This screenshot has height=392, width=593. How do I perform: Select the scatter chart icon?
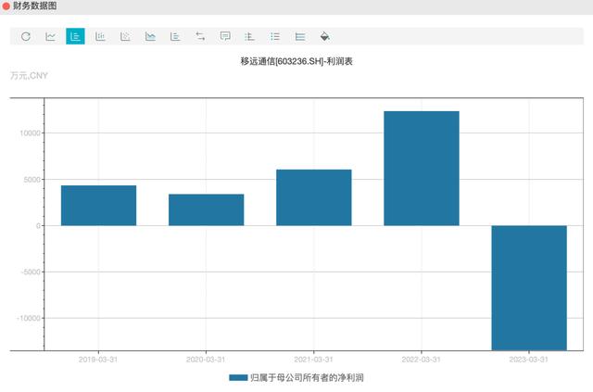click(125, 36)
